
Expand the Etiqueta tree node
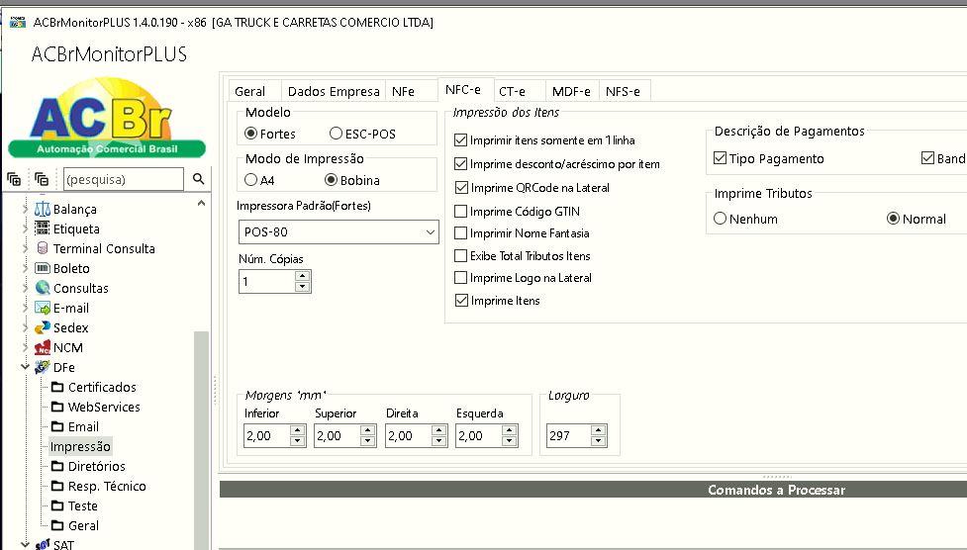tap(25, 229)
